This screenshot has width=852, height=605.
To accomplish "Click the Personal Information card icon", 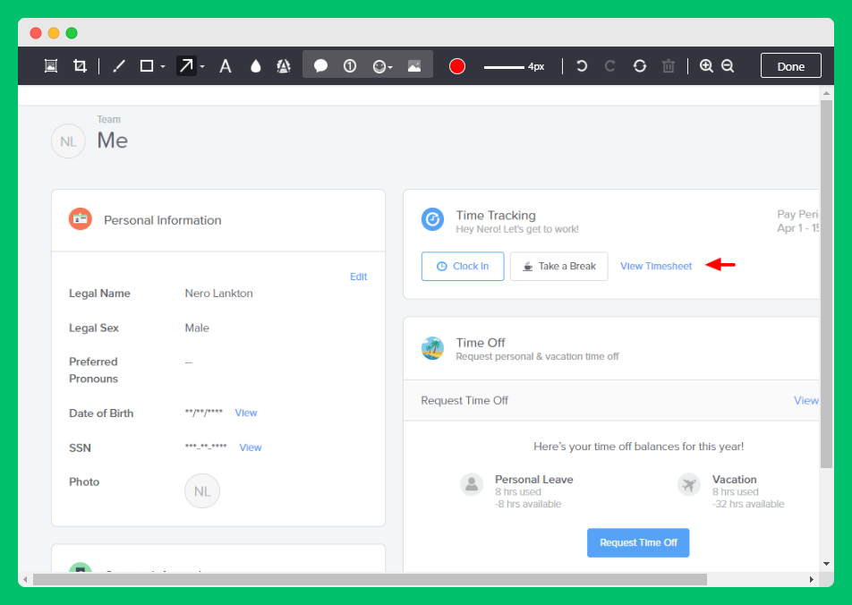I will pyautogui.click(x=81, y=219).
